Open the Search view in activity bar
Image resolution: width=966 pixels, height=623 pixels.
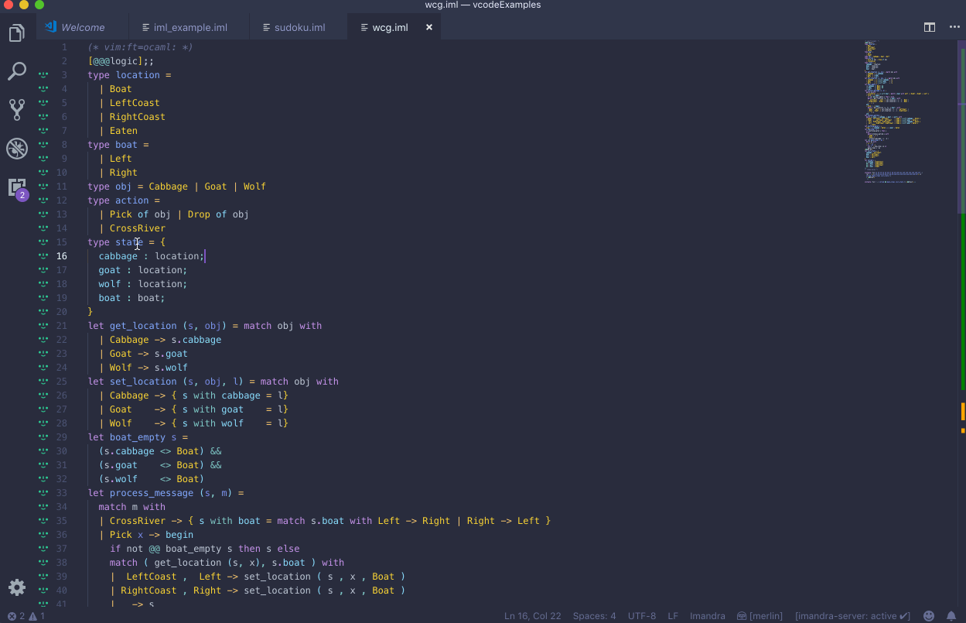tap(17, 71)
